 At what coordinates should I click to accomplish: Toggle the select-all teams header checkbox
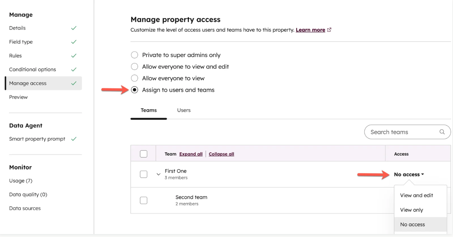(x=143, y=154)
